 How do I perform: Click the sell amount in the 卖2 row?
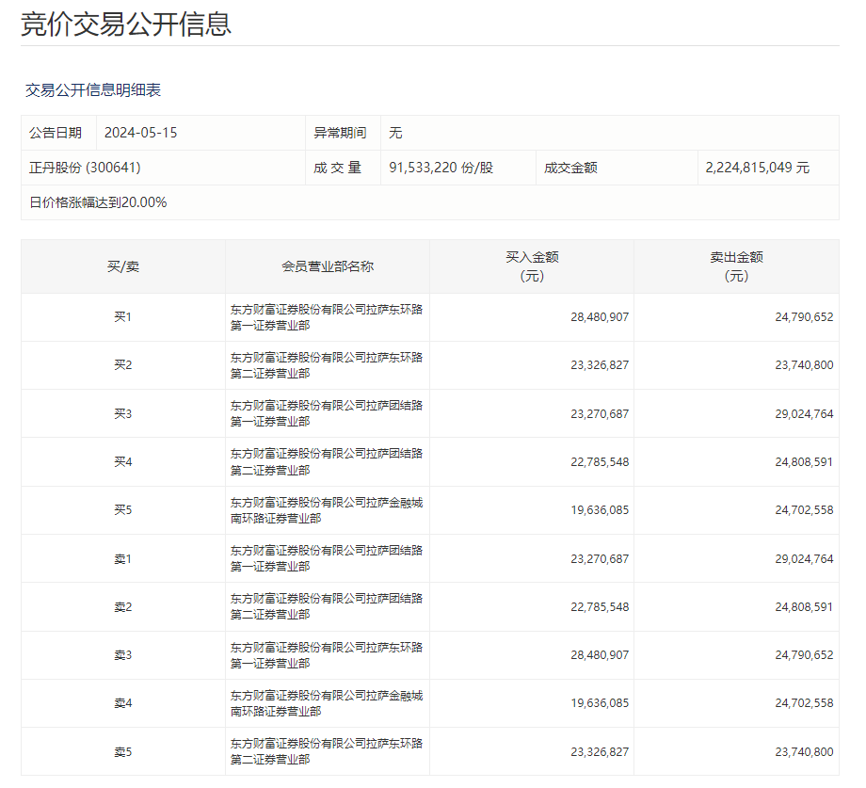click(x=803, y=607)
